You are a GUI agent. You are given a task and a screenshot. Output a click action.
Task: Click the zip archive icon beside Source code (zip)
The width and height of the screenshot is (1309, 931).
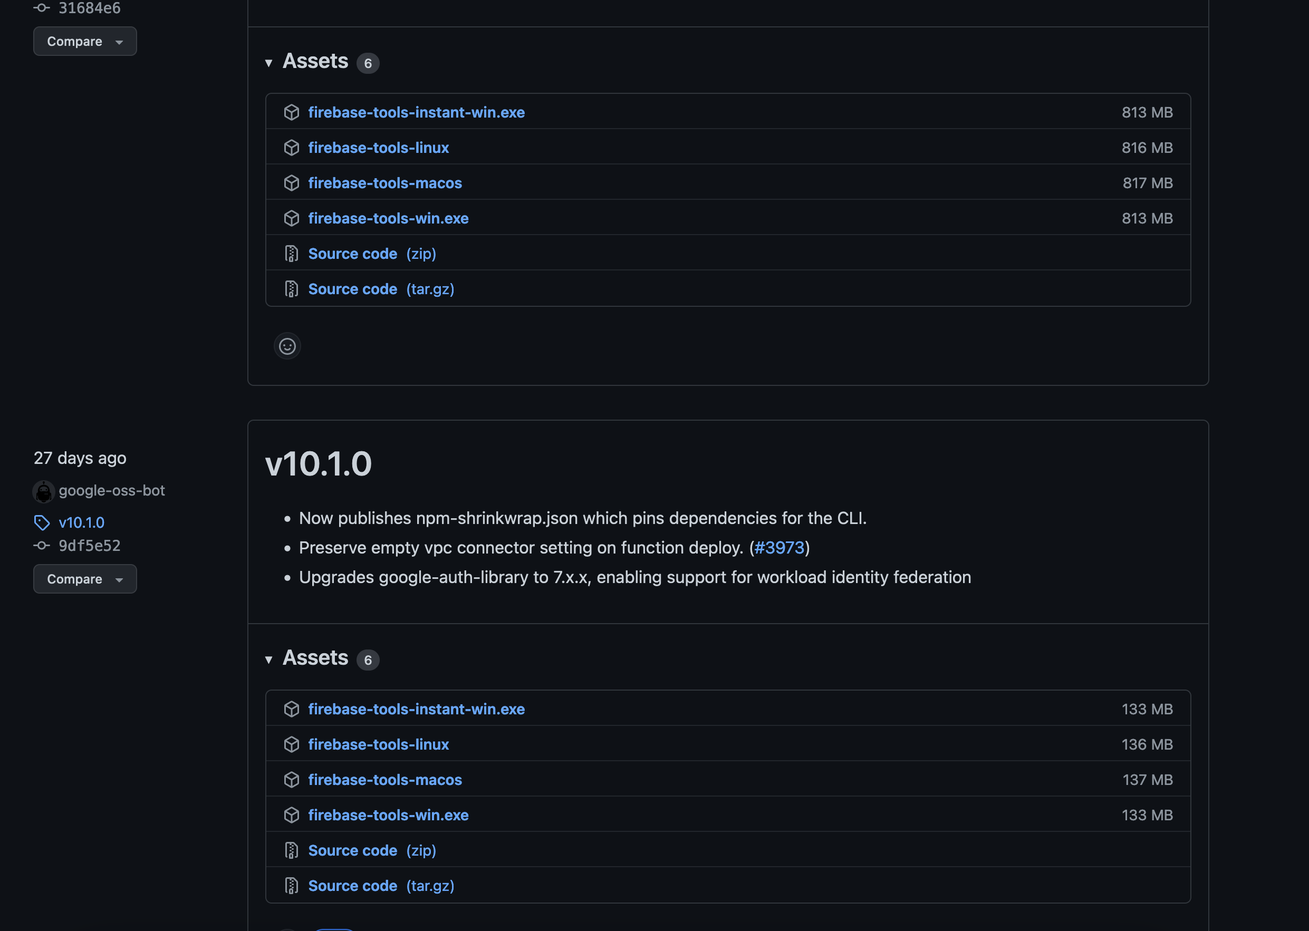point(292,254)
